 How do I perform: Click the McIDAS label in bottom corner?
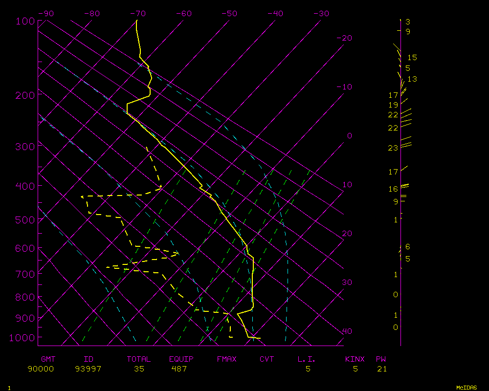[467, 387]
